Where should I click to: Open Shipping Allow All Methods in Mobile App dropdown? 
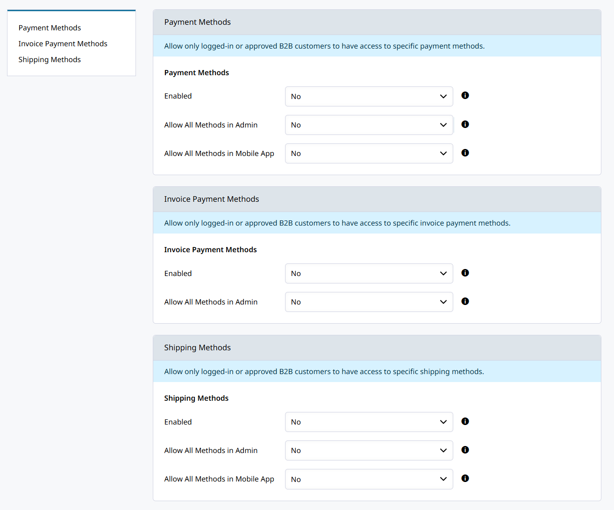(x=369, y=479)
